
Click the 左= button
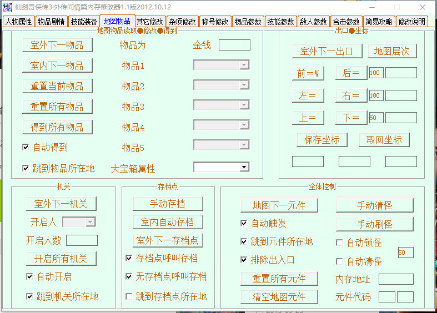click(308, 95)
